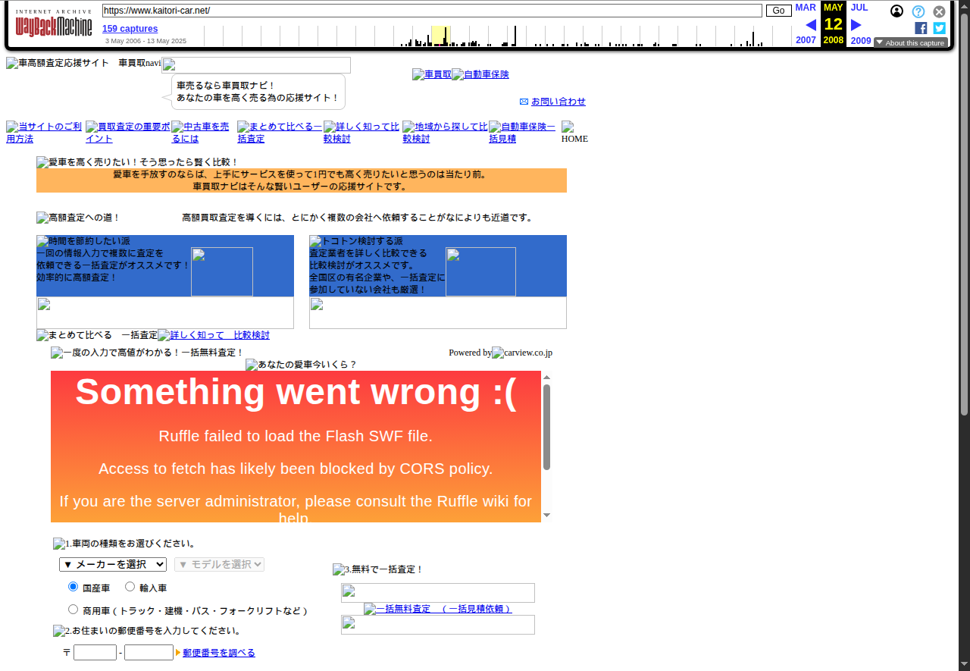
Task: Click the Wayback Machine logo
Action: point(53,26)
